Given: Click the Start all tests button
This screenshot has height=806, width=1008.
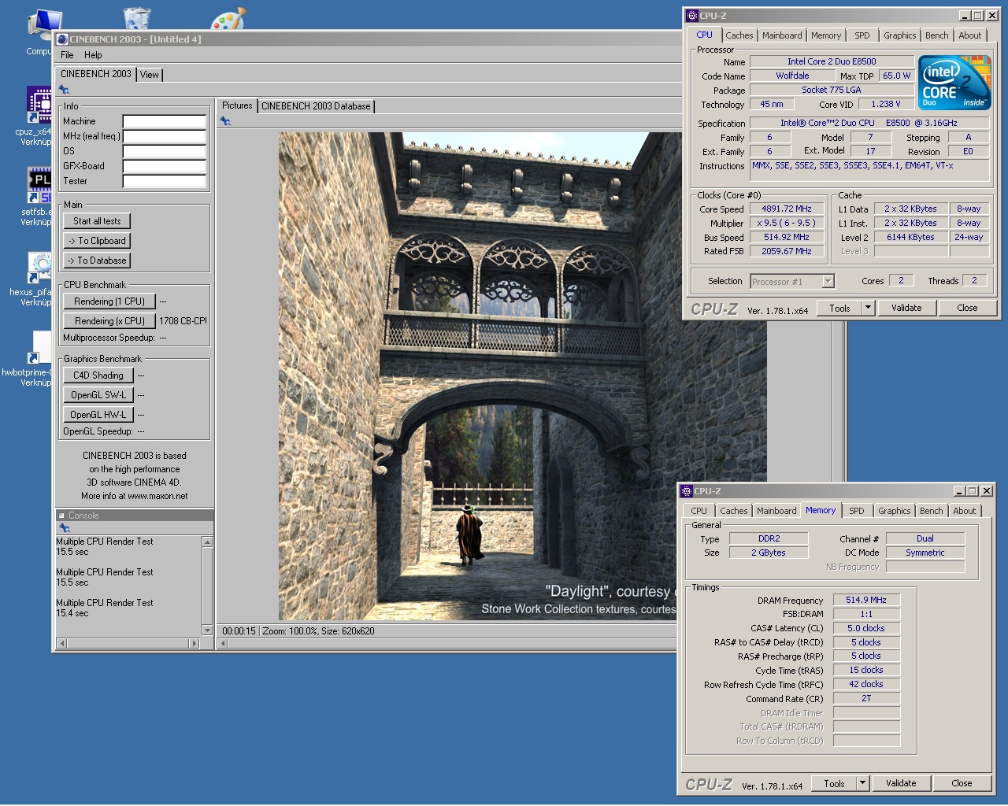Looking at the screenshot, I should tap(97, 221).
